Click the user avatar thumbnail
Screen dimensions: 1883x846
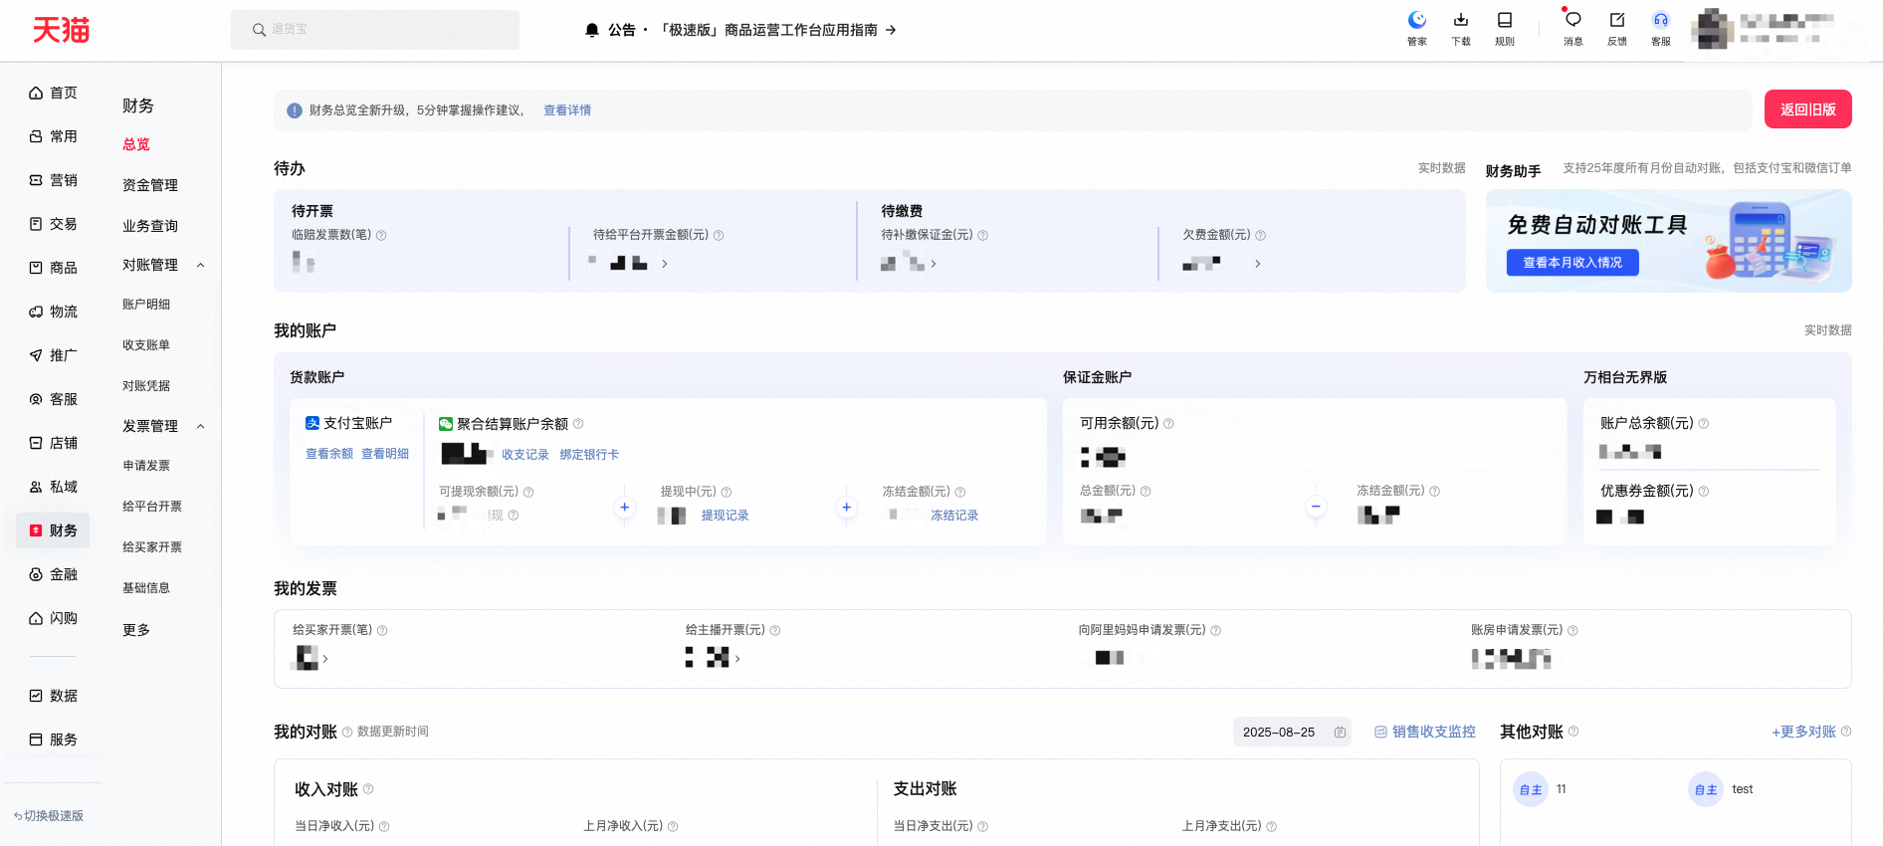1714,28
